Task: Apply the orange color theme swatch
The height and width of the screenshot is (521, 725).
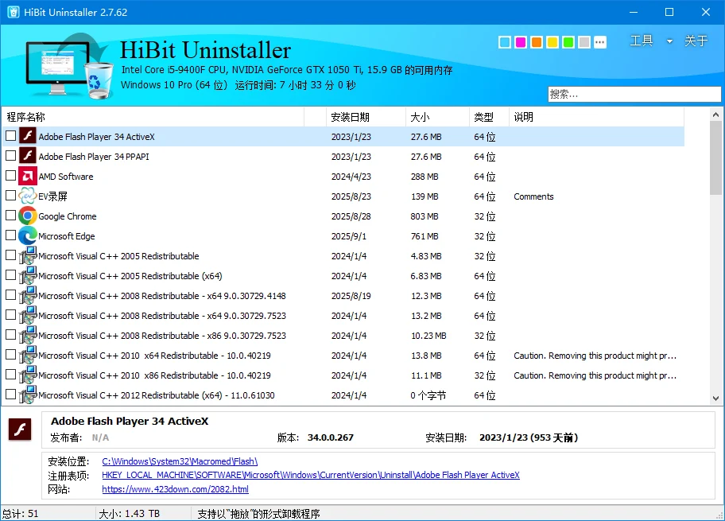Action: pos(537,43)
